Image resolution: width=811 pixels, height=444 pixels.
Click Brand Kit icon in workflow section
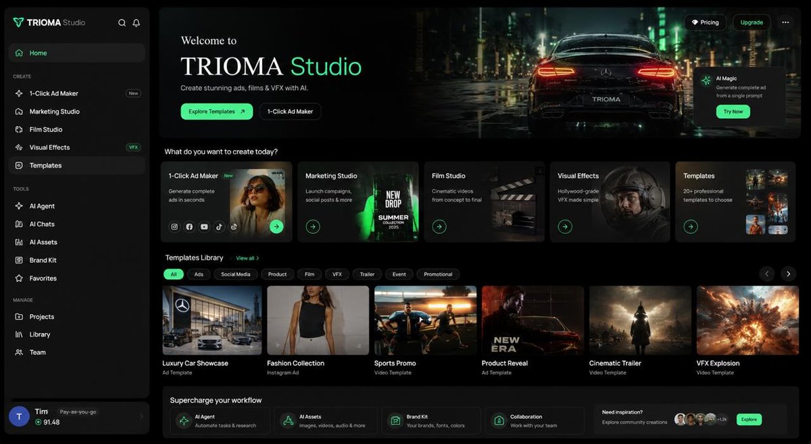tap(395, 421)
